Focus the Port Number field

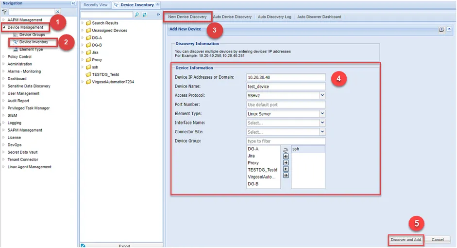[286, 105]
